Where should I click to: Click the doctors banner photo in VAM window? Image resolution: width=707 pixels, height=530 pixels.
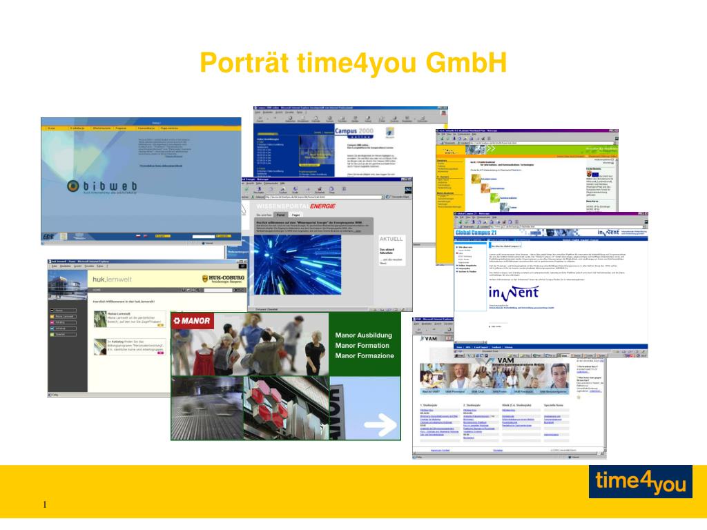(x=494, y=376)
